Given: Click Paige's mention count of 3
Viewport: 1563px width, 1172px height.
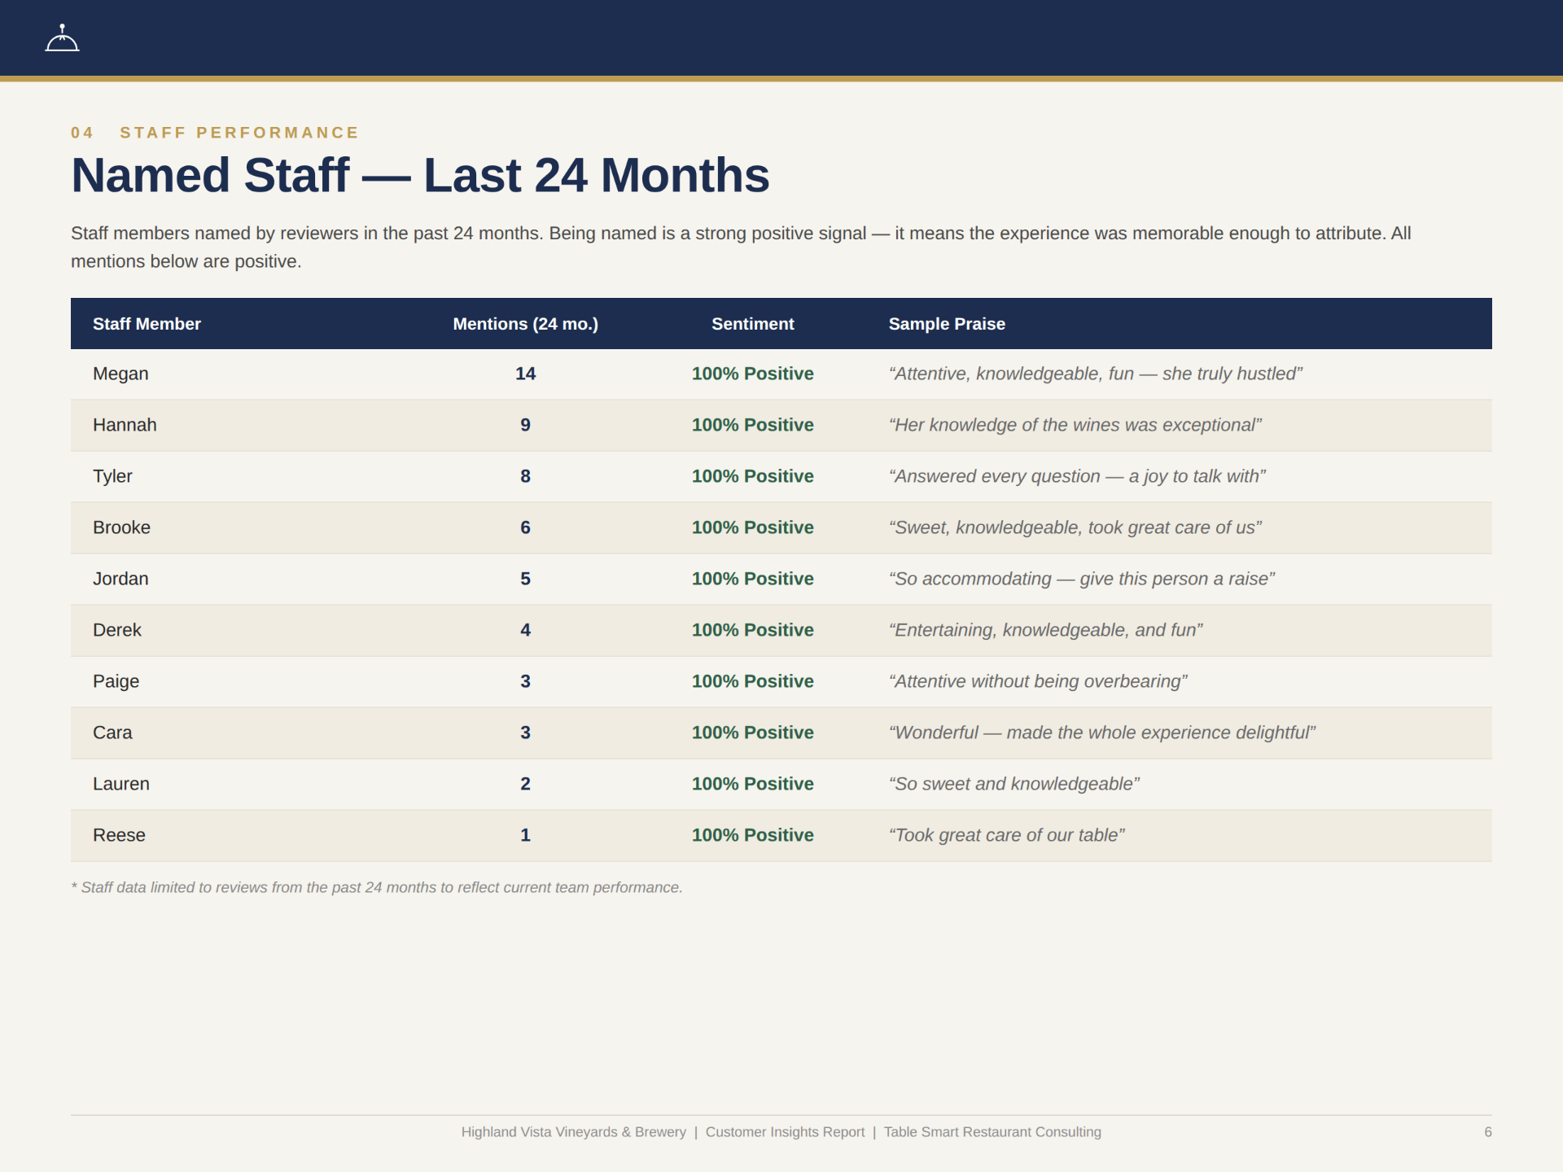Looking at the screenshot, I should click(525, 681).
